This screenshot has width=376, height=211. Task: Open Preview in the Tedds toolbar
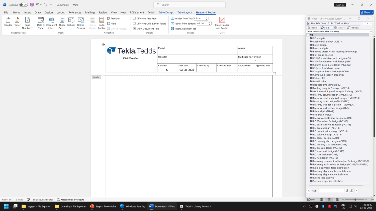(x=353, y=28)
